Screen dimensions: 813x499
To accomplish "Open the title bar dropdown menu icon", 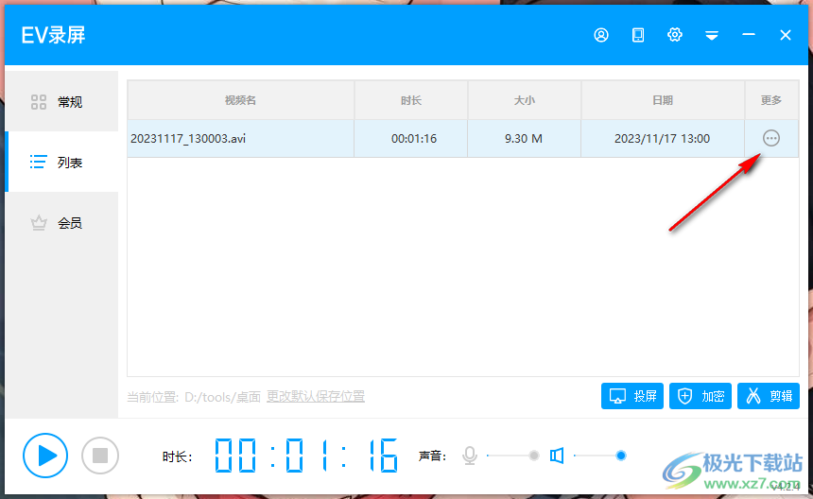I will (711, 35).
